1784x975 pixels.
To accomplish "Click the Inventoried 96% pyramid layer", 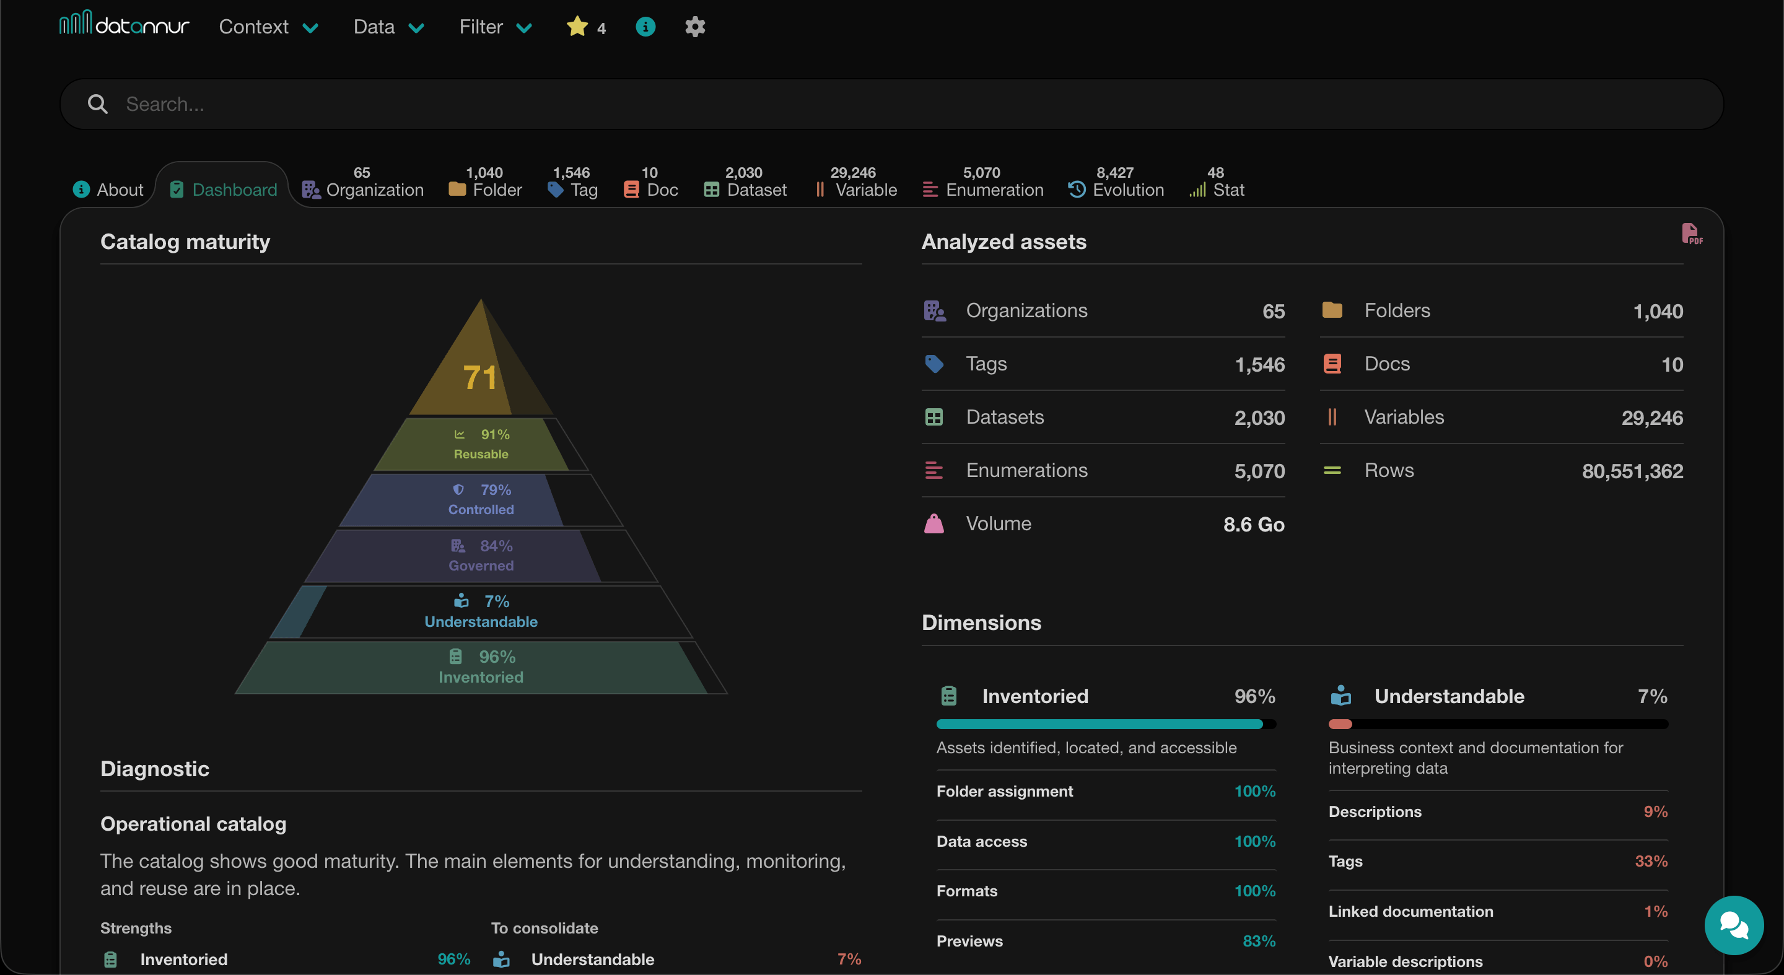I will click(481, 667).
